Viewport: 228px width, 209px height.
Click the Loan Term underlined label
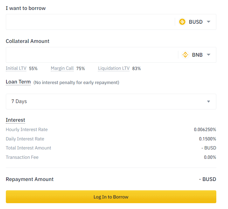(x=18, y=82)
